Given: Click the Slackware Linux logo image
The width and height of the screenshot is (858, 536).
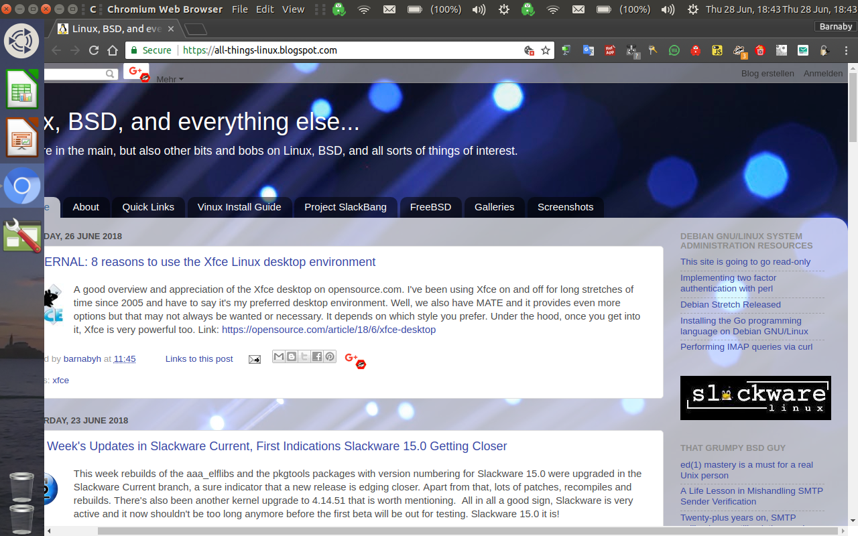Looking at the screenshot, I should coord(755,398).
